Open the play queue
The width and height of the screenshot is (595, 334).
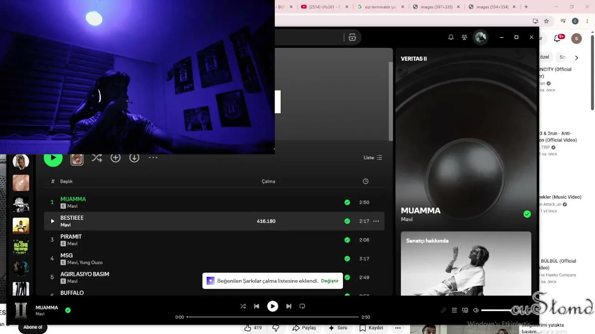pos(454,310)
